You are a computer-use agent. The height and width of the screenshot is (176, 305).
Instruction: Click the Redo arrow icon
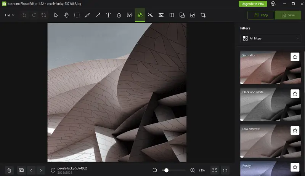34,15
